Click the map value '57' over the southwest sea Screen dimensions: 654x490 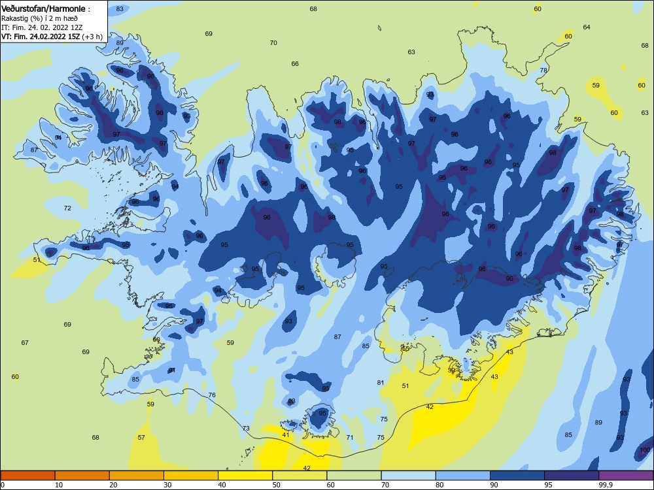click(x=141, y=438)
